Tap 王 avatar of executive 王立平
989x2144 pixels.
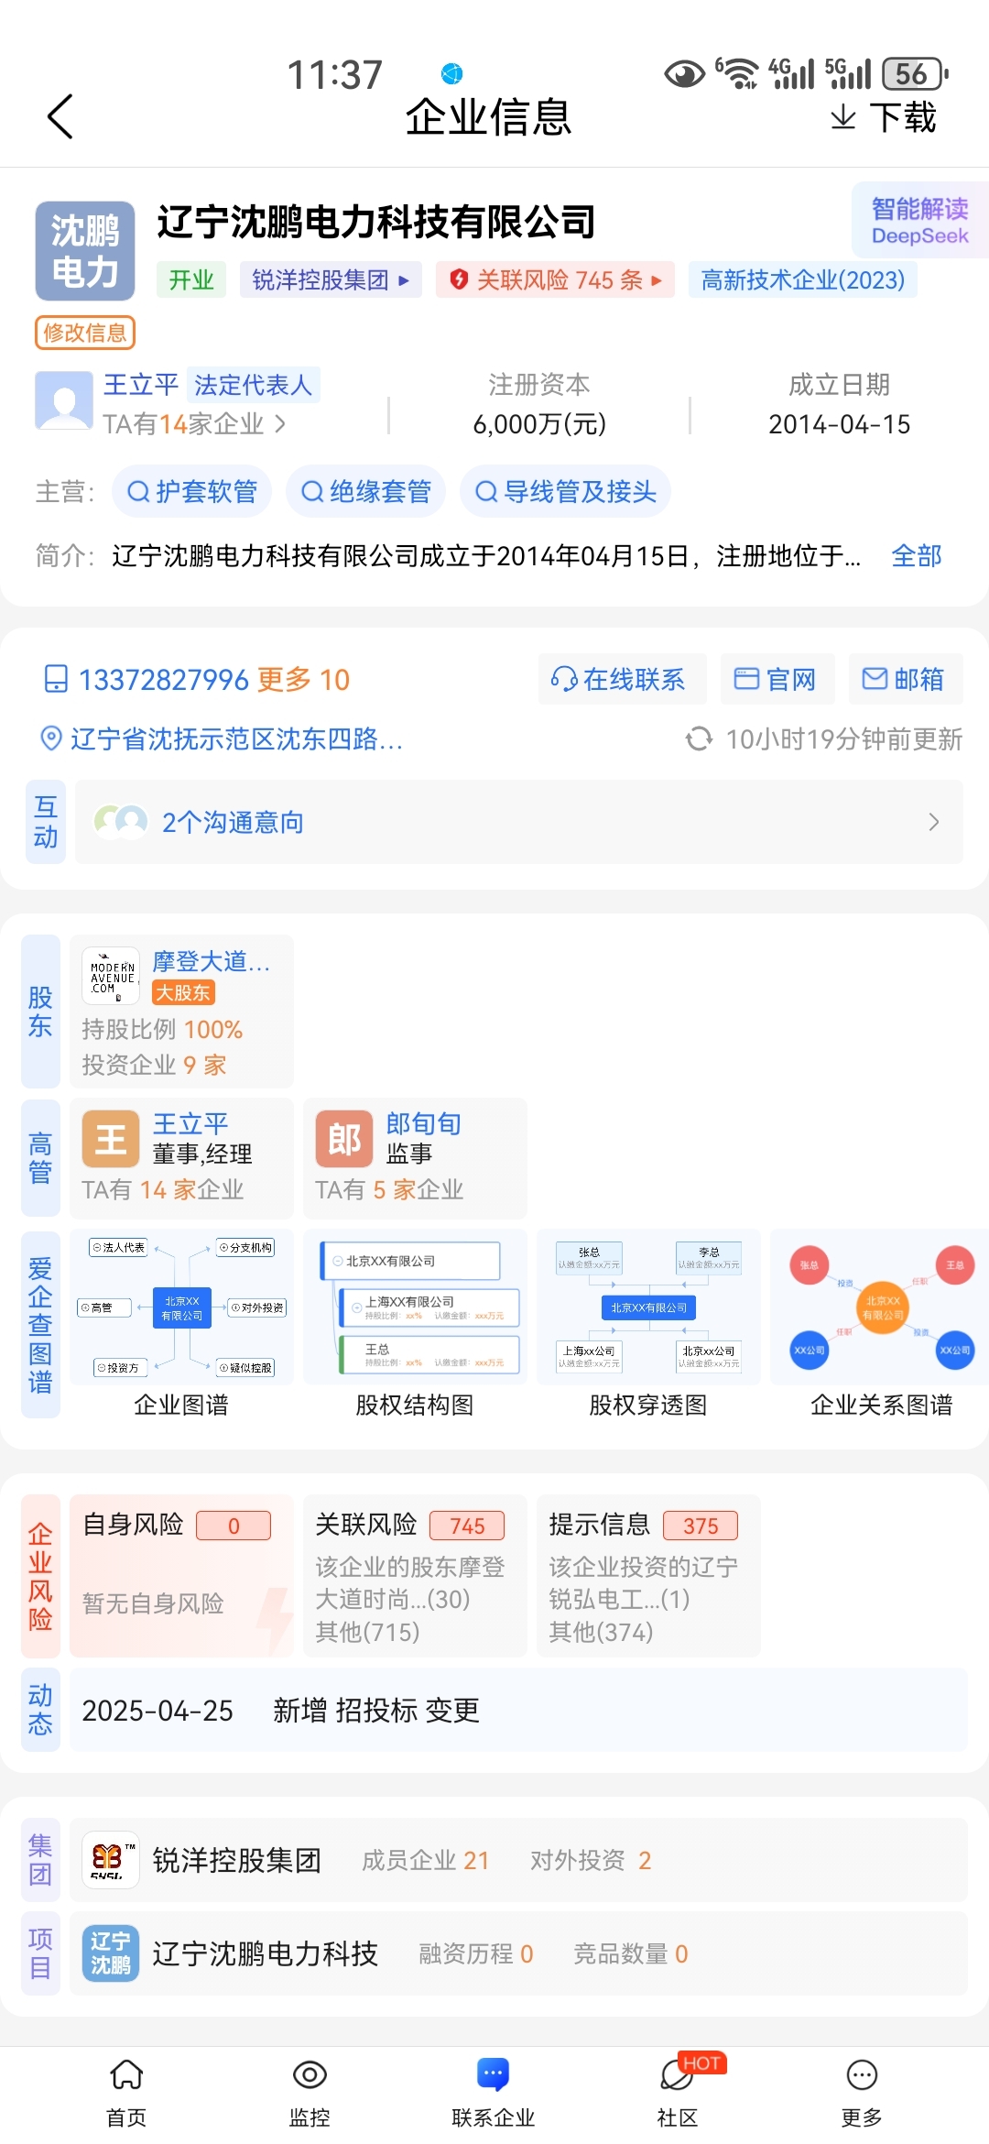(x=111, y=1140)
